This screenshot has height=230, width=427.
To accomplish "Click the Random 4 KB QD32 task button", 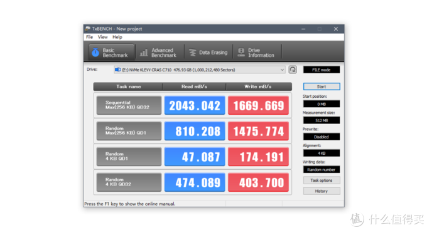I will 129,182.
